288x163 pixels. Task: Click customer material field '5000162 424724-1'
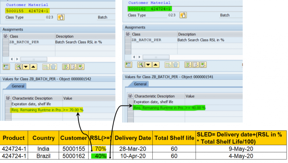[x=150, y=9]
